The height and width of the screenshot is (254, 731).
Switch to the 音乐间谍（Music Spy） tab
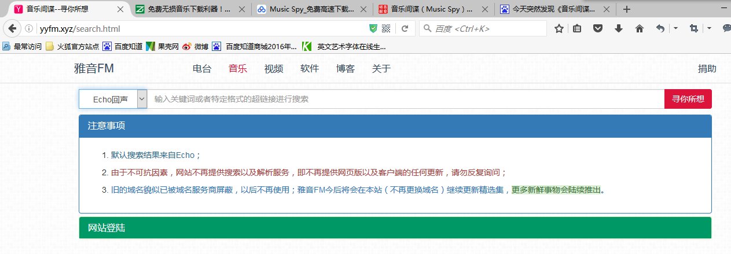point(431,9)
